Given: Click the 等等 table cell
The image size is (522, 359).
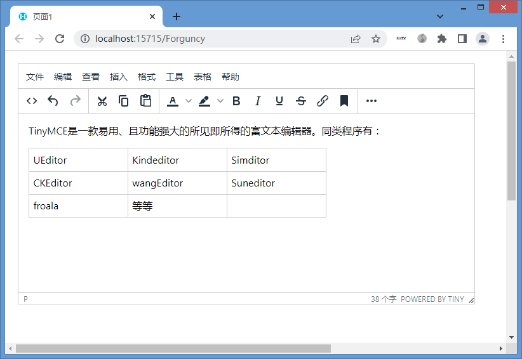Looking at the screenshot, I should (177, 206).
